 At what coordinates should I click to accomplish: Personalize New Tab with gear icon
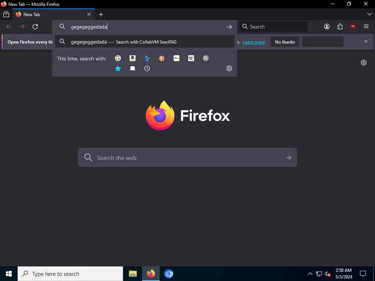[364, 63]
